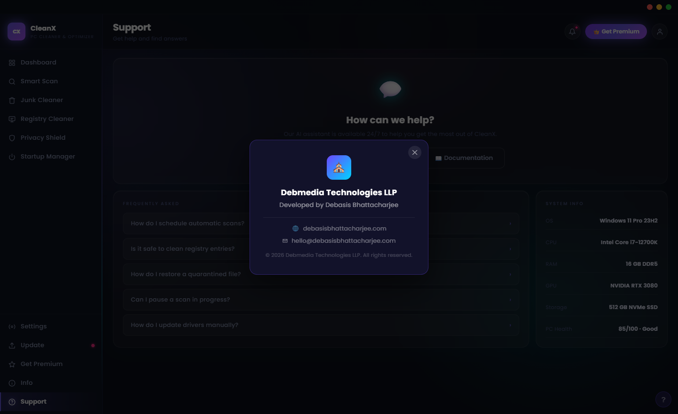Open notifications bell

point(573,32)
